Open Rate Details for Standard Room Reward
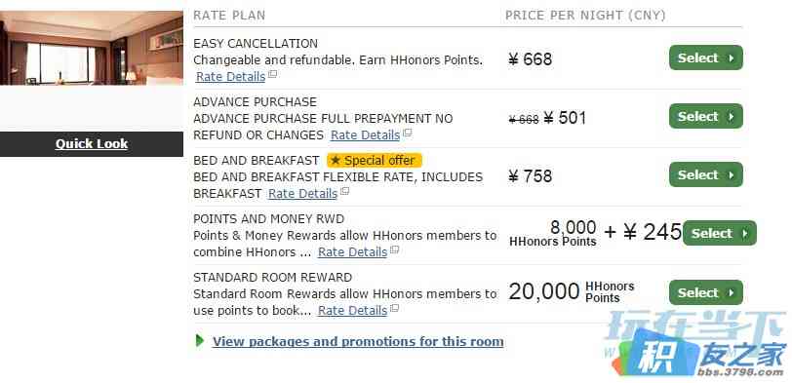792x383 pixels. click(x=352, y=311)
